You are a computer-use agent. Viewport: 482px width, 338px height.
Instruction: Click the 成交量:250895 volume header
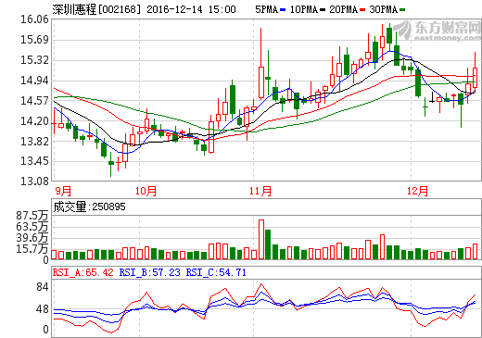[x=89, y=207]
